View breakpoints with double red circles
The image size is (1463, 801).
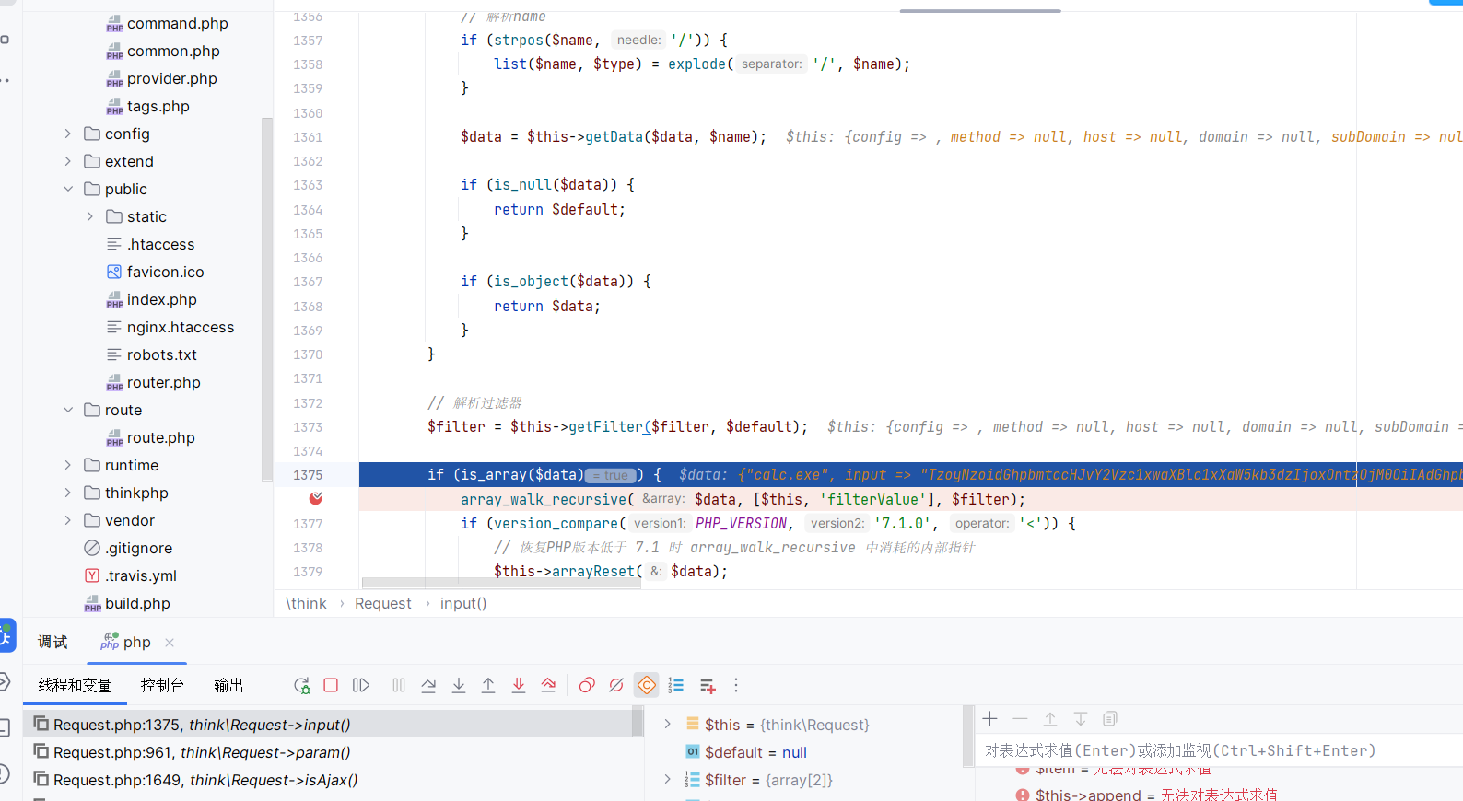coord(586,685)
